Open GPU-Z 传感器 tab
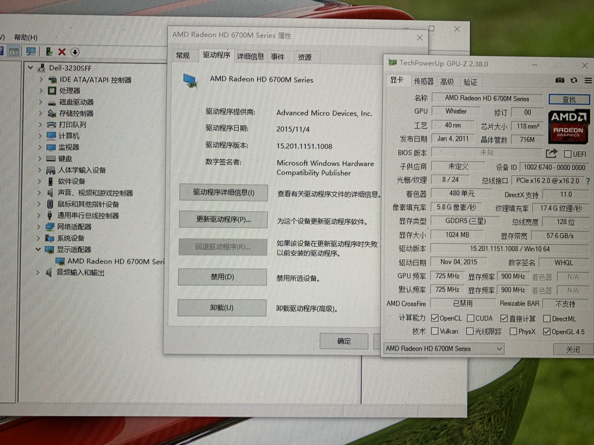 pos(424,81)
